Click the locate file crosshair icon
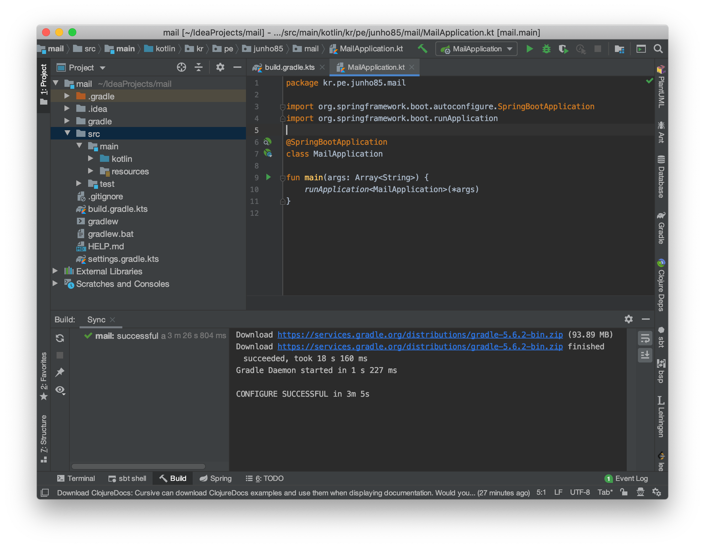Screen dimensions: 705x548 pyautogui.click(x=181, y=67)
